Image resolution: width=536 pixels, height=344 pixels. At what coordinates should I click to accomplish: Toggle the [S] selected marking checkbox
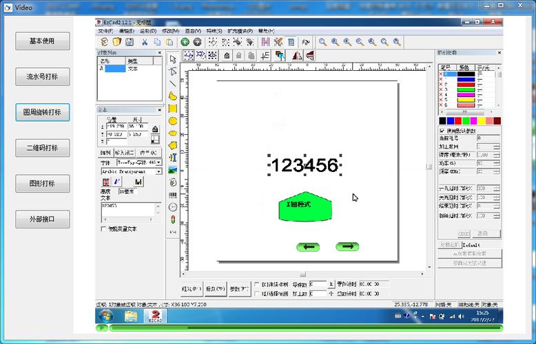(257, 294)
